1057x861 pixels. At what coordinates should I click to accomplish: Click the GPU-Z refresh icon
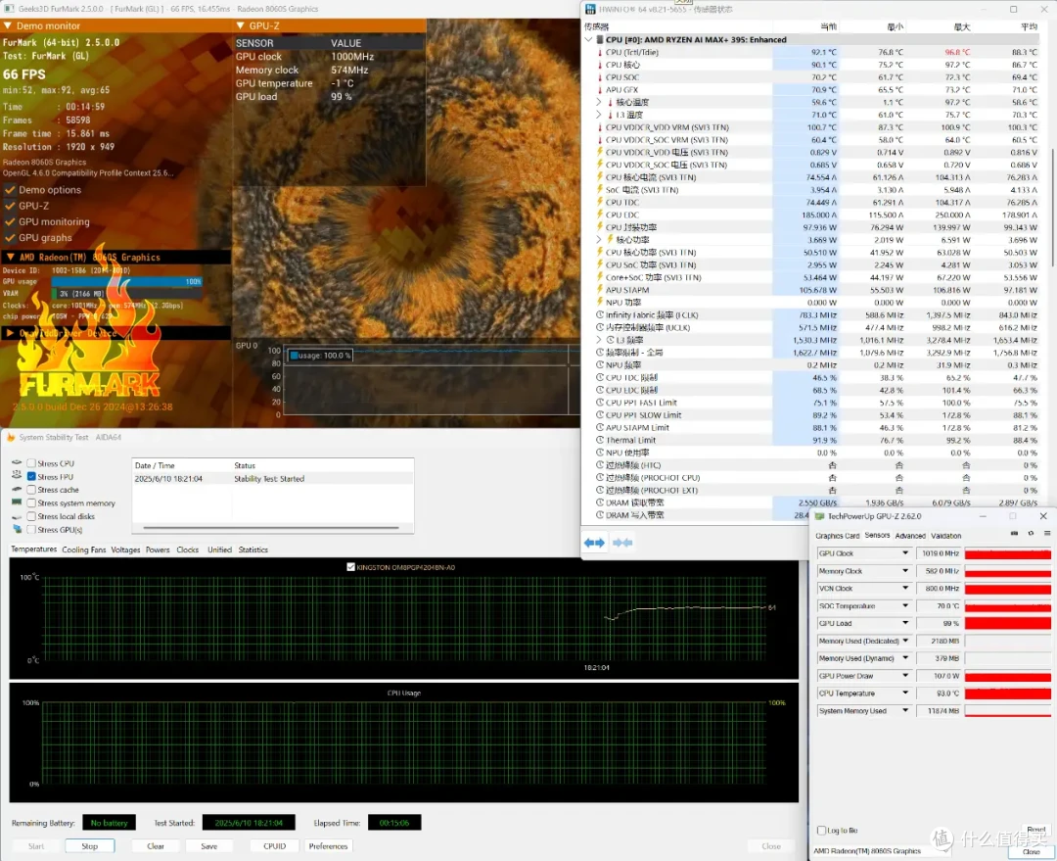(1031, 534)
